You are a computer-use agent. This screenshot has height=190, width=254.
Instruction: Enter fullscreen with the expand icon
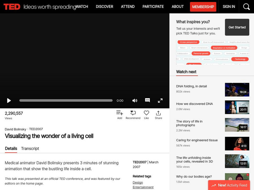tap(160, 100)
